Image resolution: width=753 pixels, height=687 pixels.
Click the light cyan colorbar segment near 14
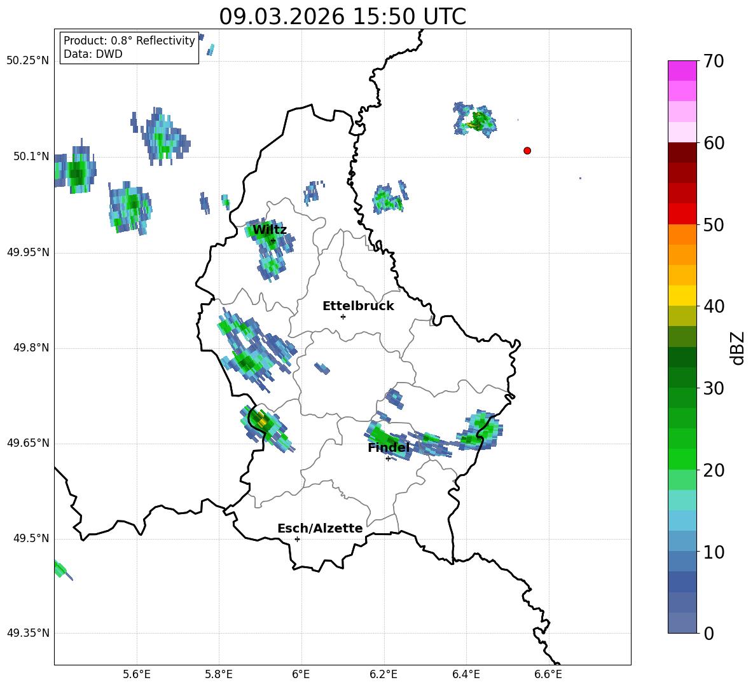(682, 520)
